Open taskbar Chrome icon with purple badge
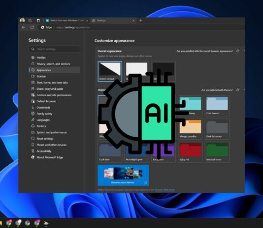The width and height of the screenshot is (263, 228). coord(37,223)
